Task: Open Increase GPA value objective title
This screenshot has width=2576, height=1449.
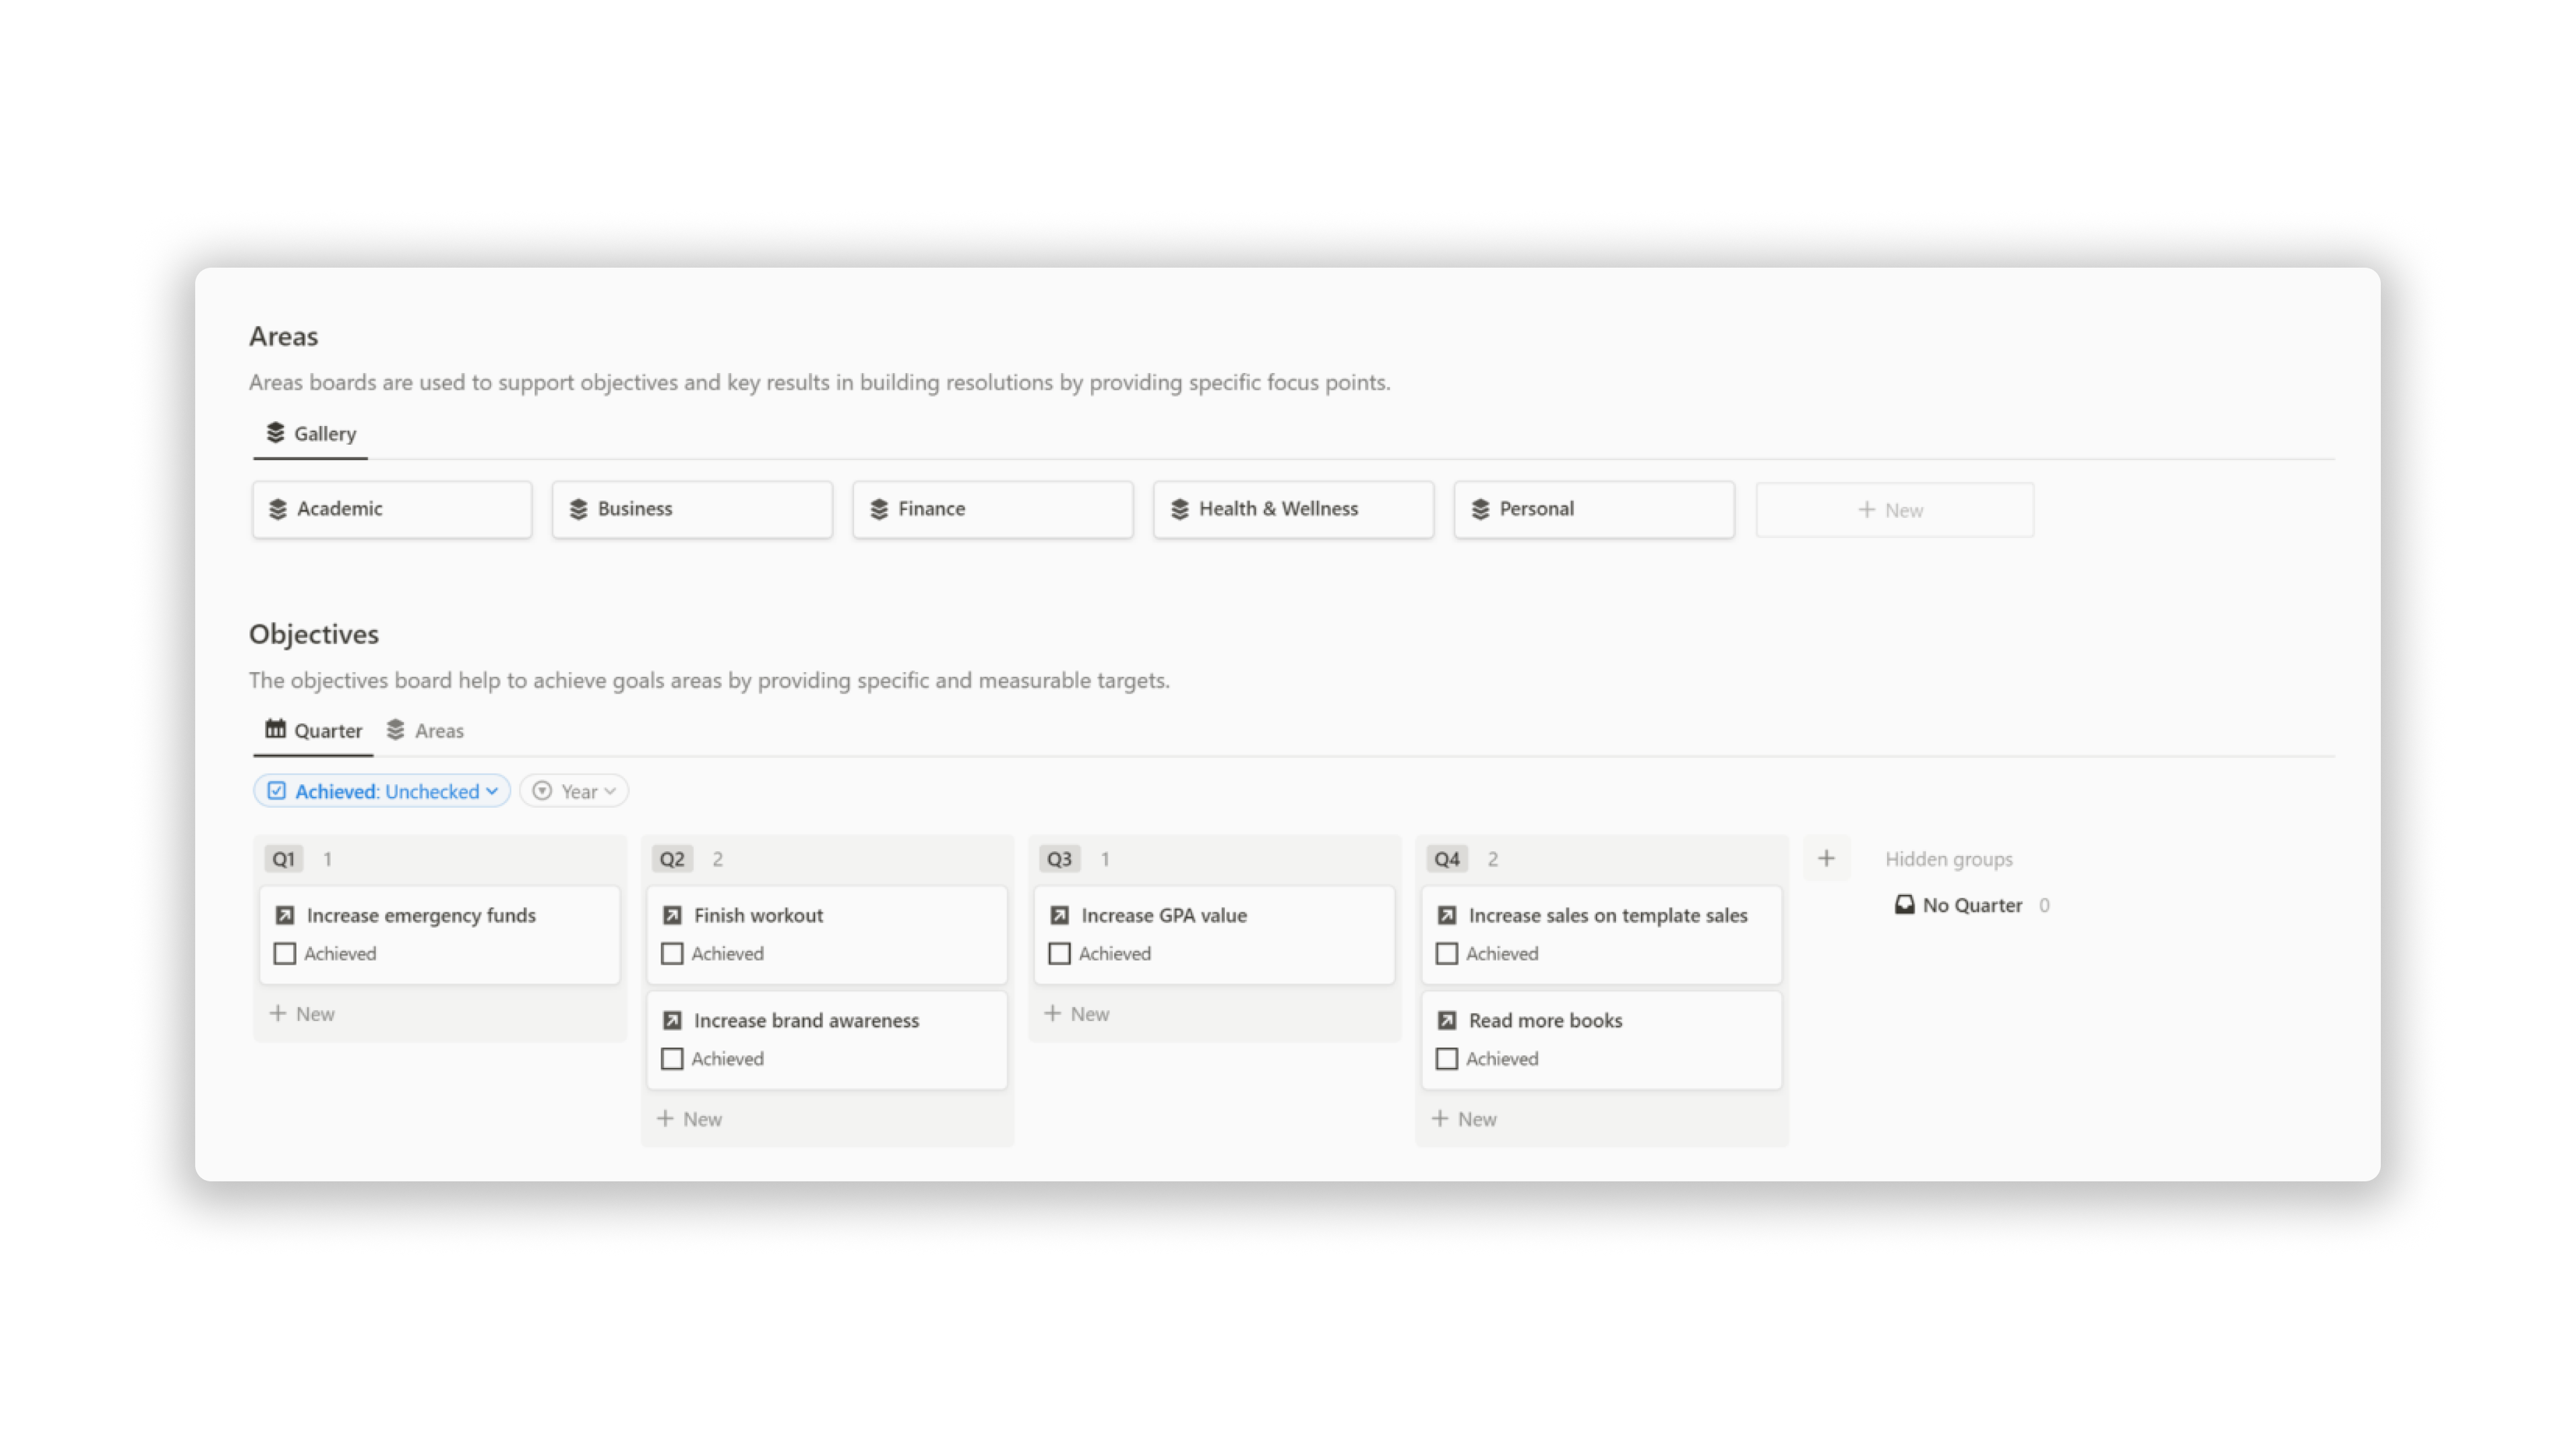Action: tap(1164, 915)
